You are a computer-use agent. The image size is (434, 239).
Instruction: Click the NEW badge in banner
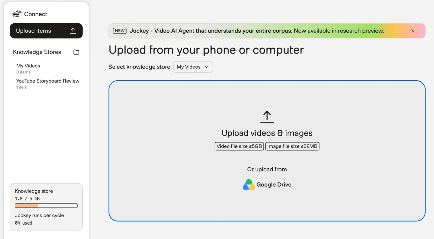coord(120,31)
